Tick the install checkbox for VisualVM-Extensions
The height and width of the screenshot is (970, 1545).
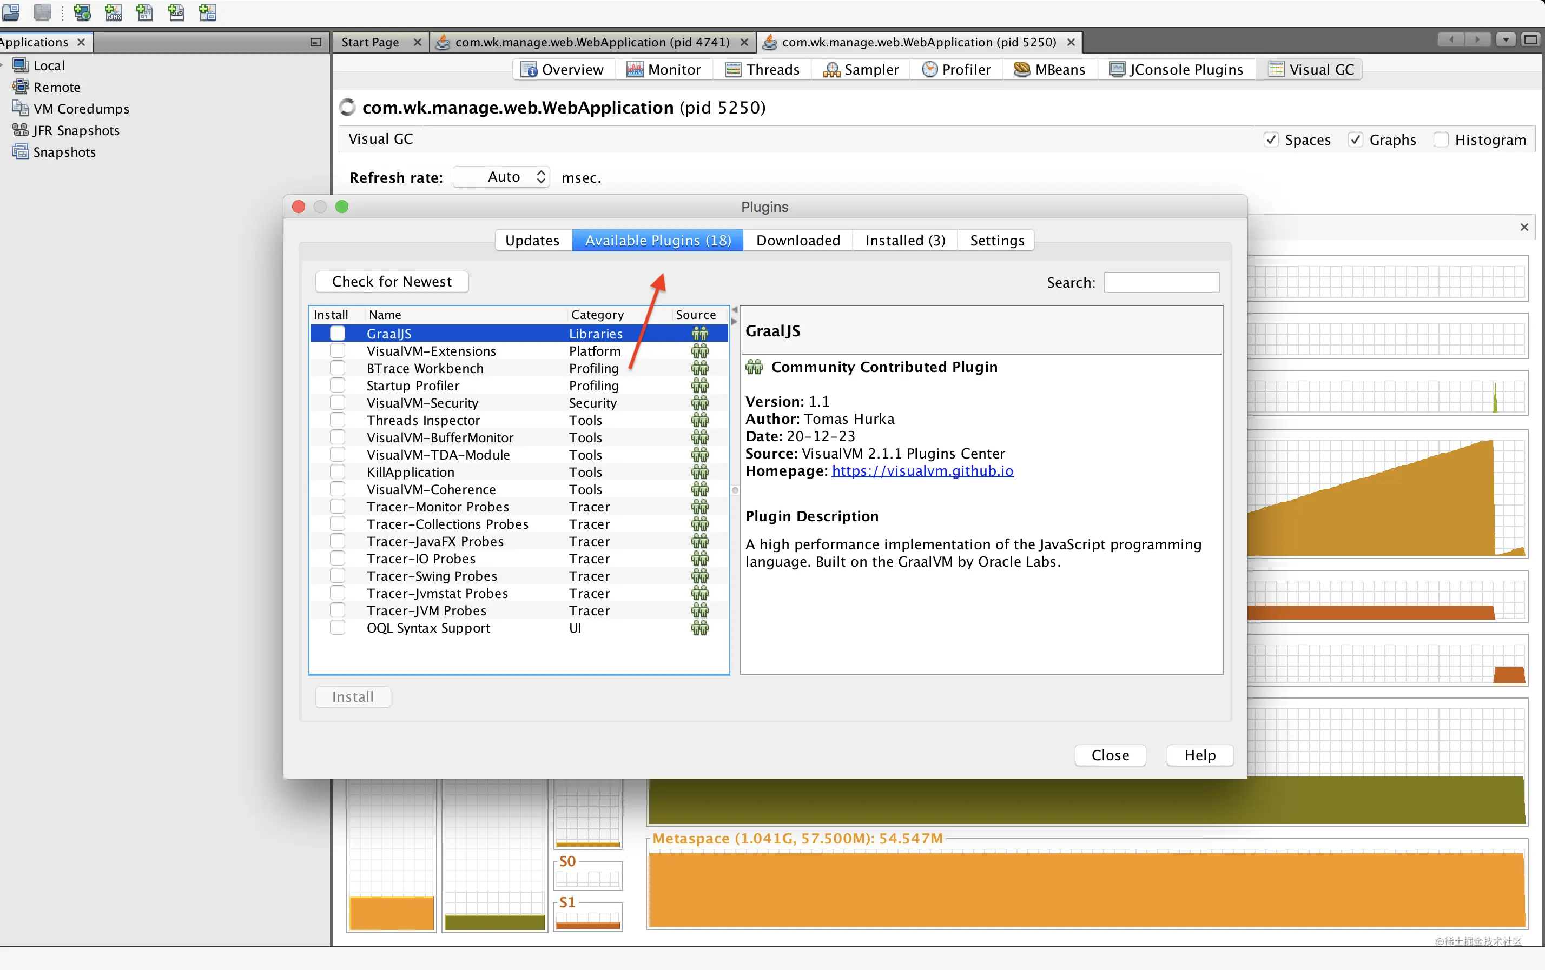click(x=338, y=351)
